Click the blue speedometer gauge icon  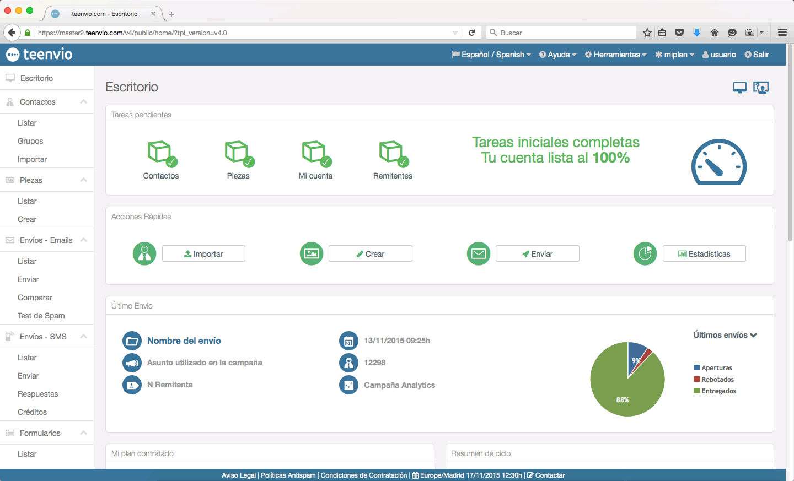click(x=718, y=163)
